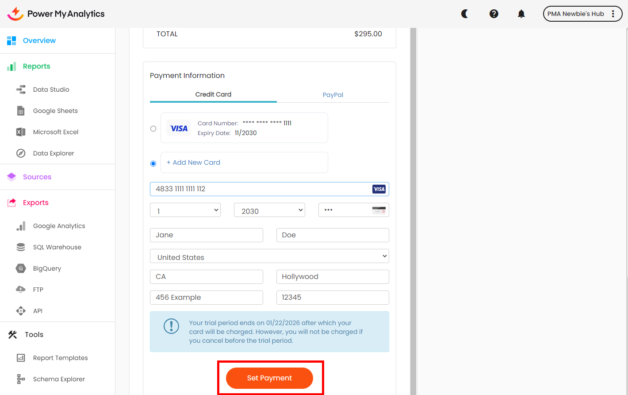The width and height of the screenshot is (628, 395).
Task: Toggle dark mode moon icon
Action: coord(464,14)
